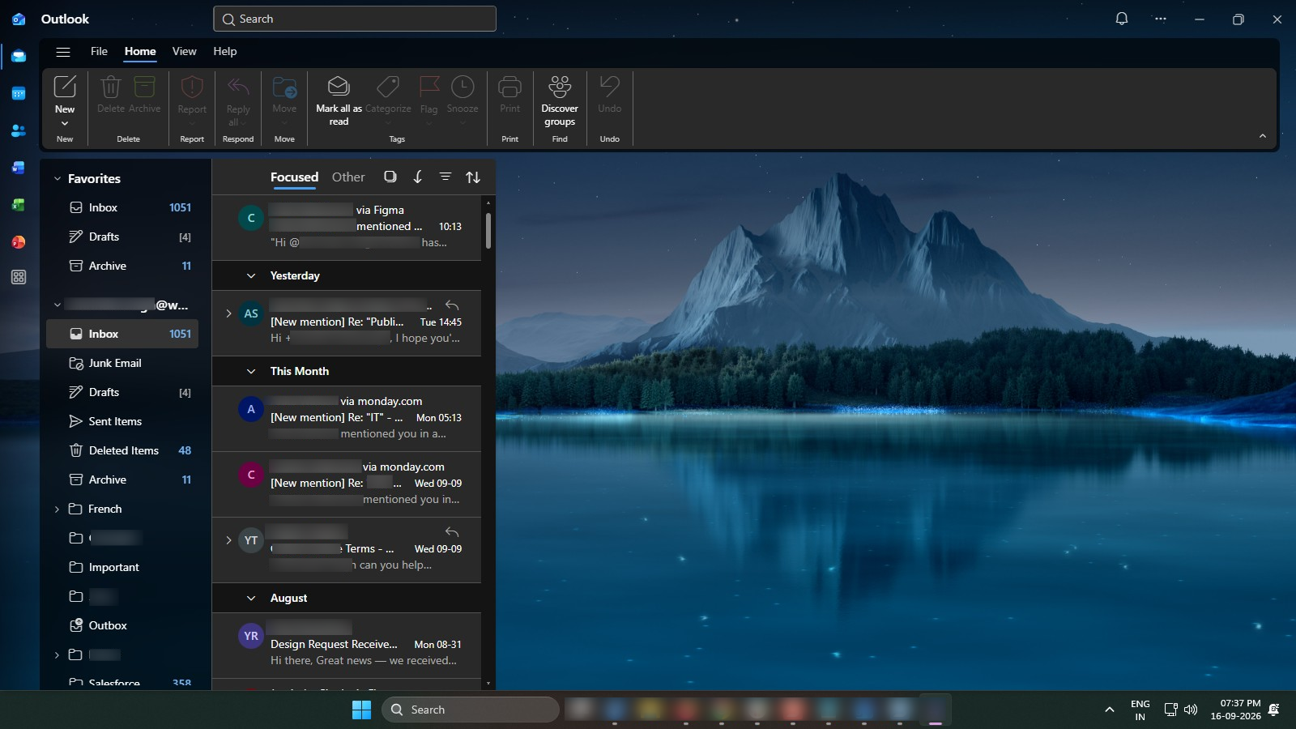The image size is (1296, 729).
Task: Open the File menu
Action: pos(99,51)
